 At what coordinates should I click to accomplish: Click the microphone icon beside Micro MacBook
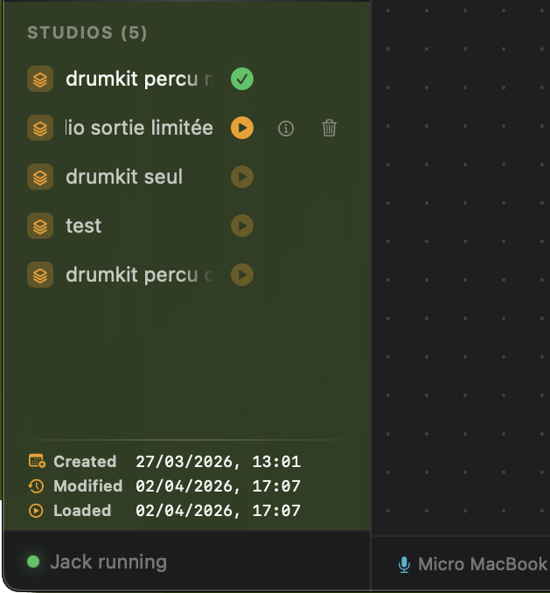404,564
